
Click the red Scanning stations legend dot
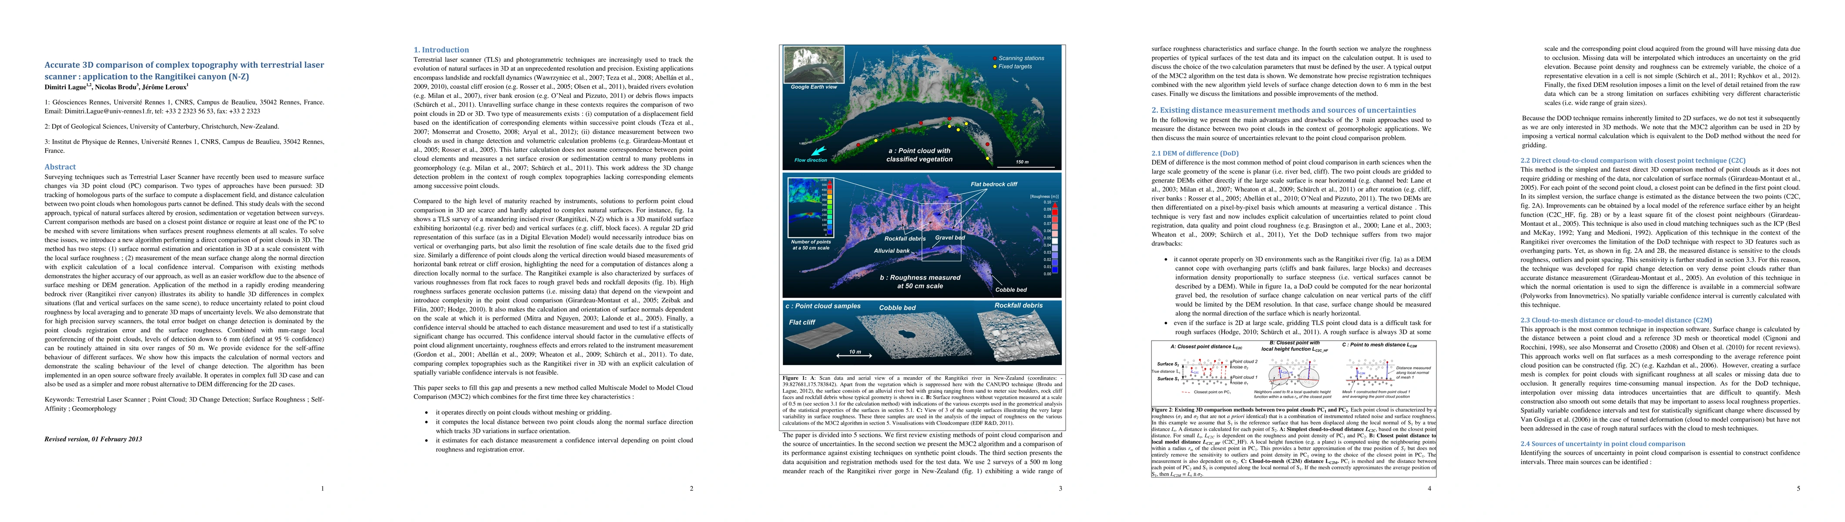click(x=995, y=58)
